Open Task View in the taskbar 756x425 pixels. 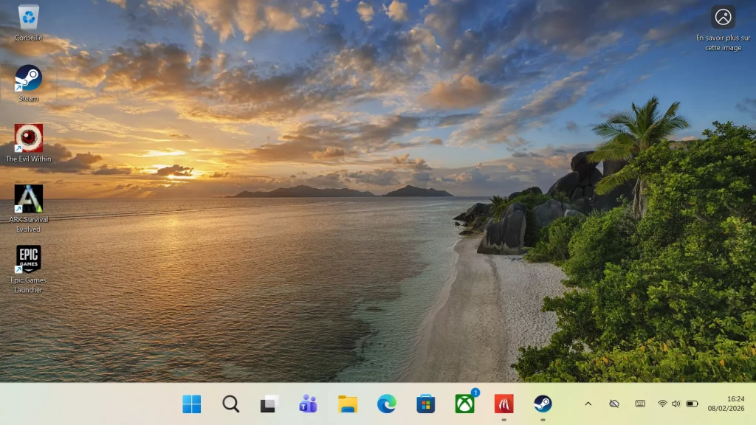[269, 404]
